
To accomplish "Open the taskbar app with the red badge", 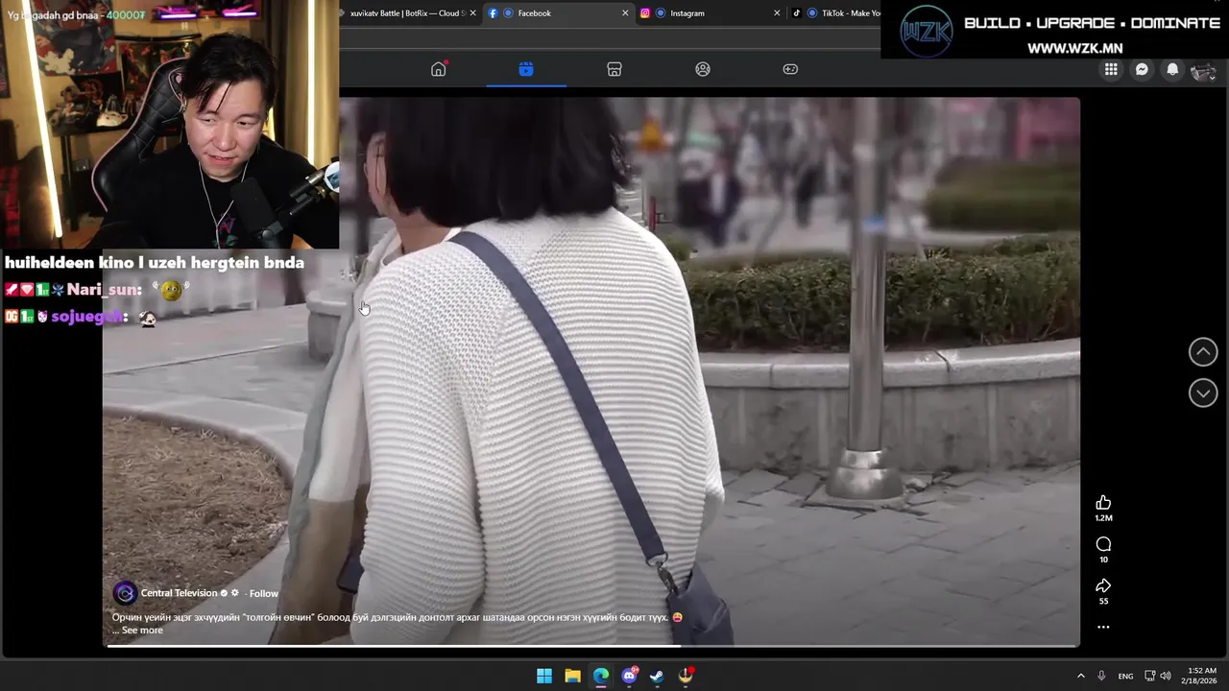I will pos(686,676).
